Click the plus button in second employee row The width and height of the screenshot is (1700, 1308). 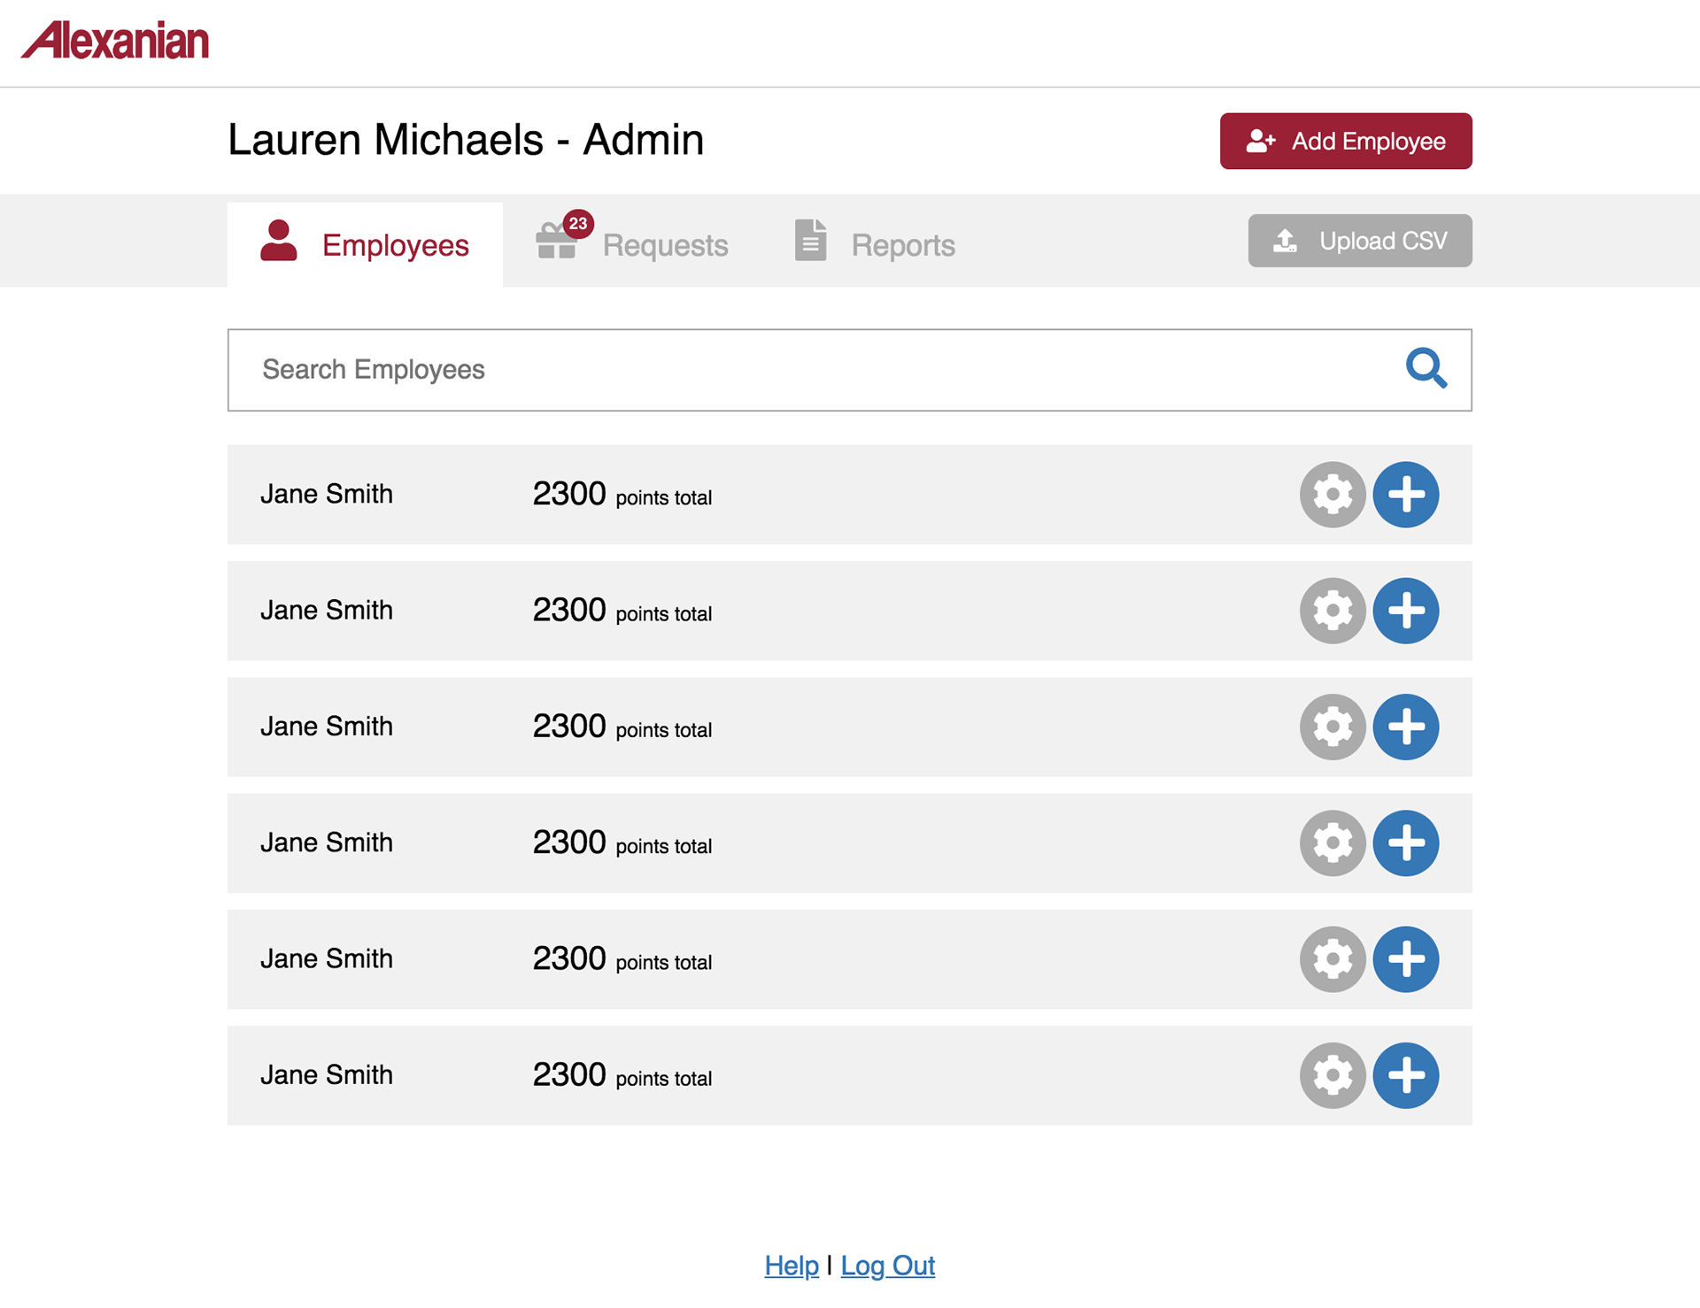pyautogui.click(x=1405, y=611)
